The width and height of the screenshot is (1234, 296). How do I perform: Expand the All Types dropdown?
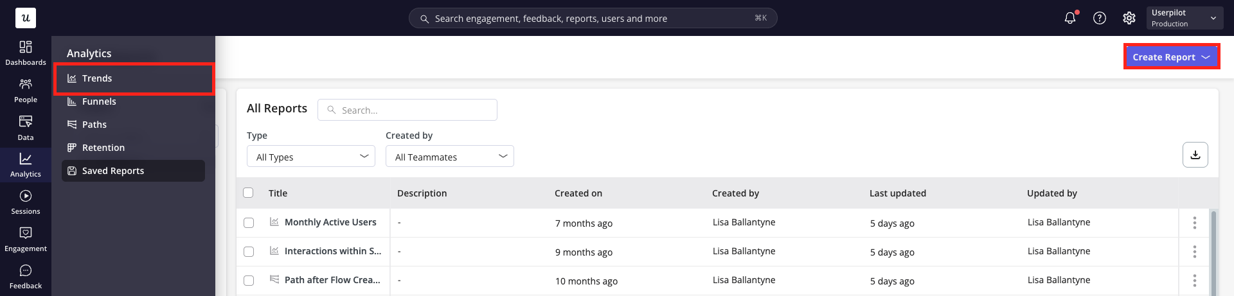pos(310,157)
